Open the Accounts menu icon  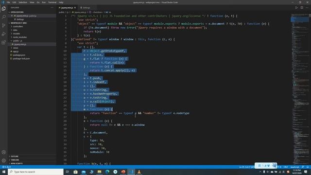click(3, 152)
